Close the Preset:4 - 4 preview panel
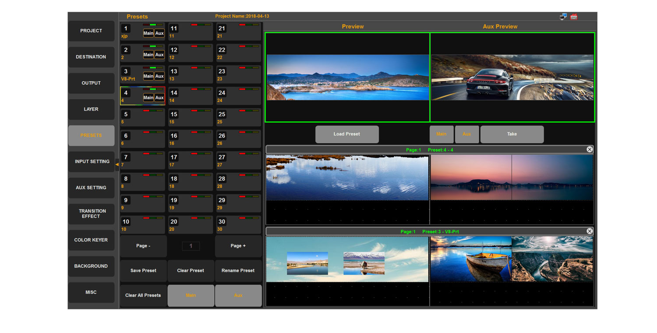This screenshot has height=333, width=657. tap(590, 149)
